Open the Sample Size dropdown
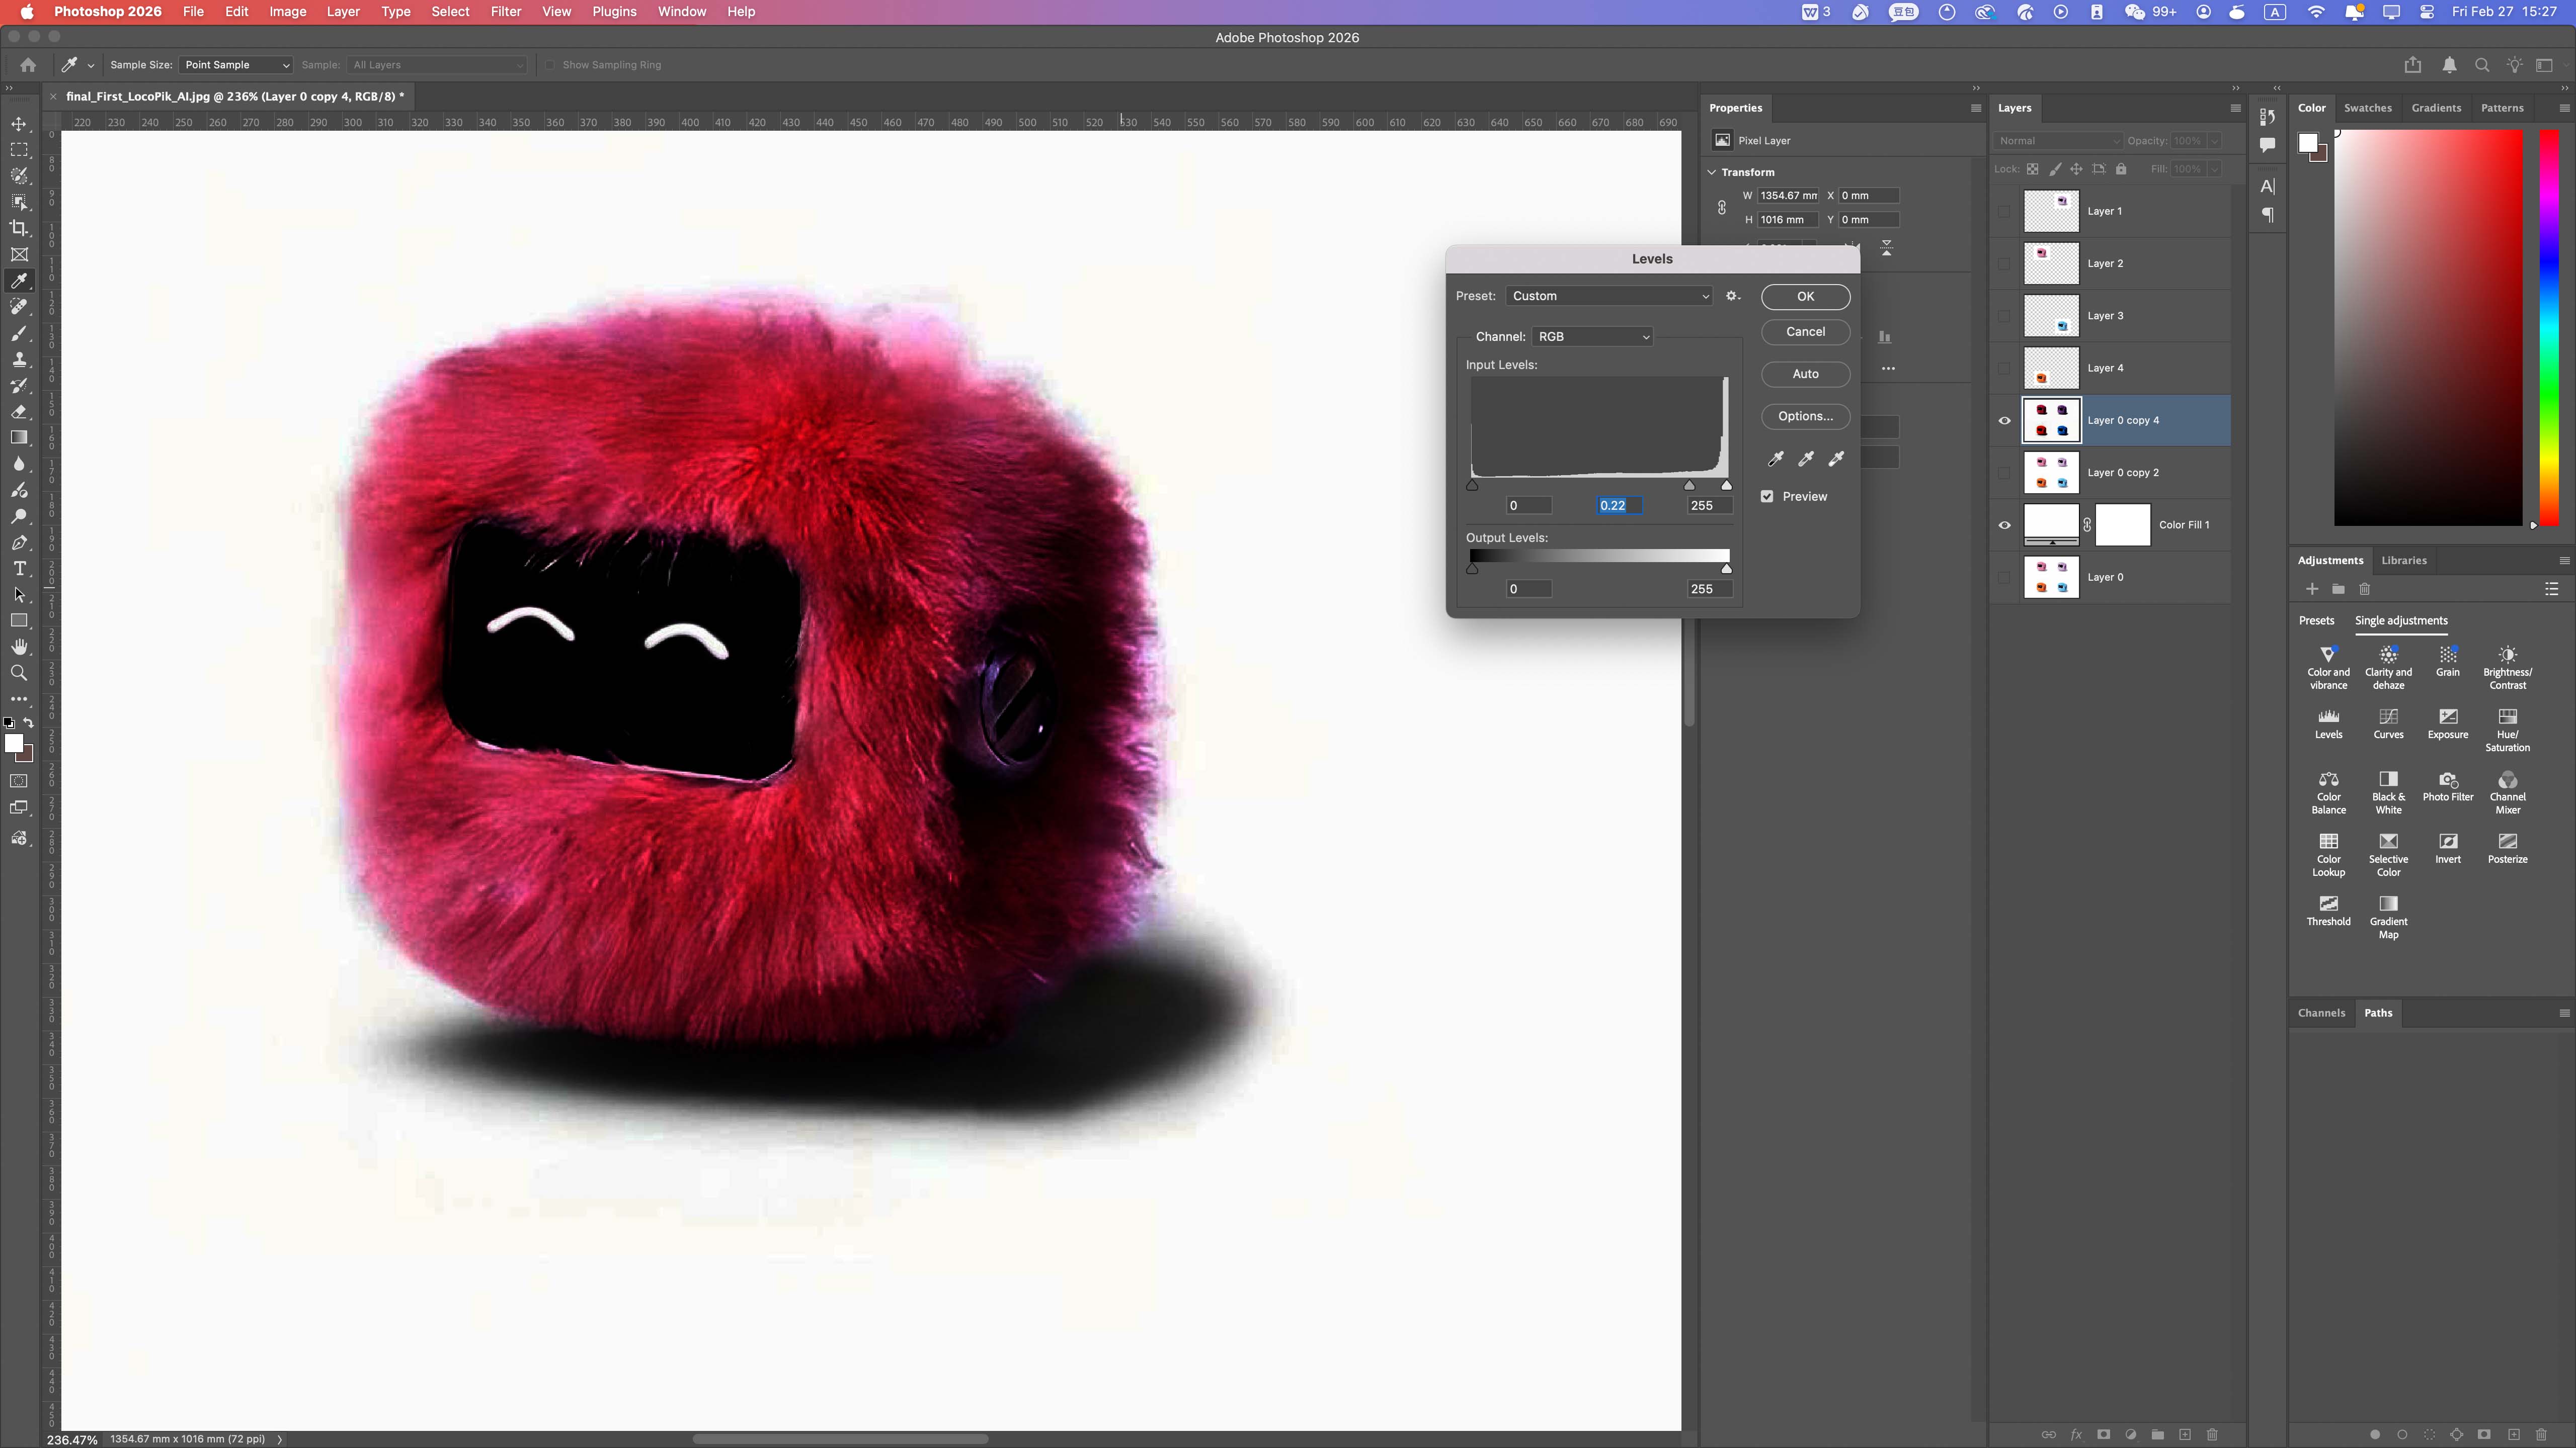 click(x=235, y=64)
